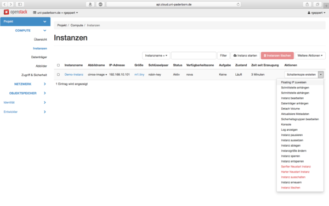Click the Projekt breadcrumb
Image resolution: width=329 pixels, height=206 pixels.
pos(62,25)
